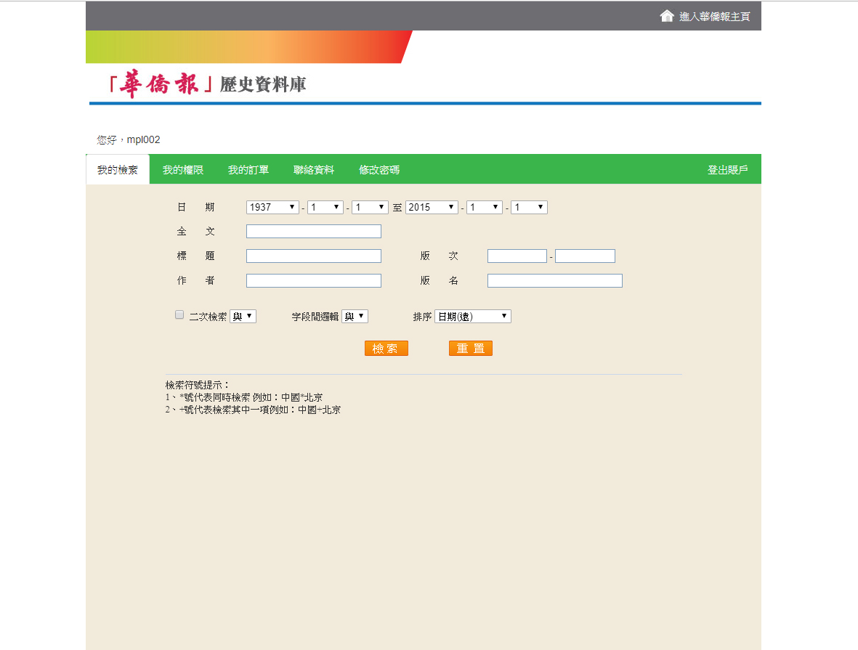Screen dimensions: 858x650
Task: Click the 華僑報 歷史資料庫 logo
Action: pyautogui.click(x=207, y=84)
